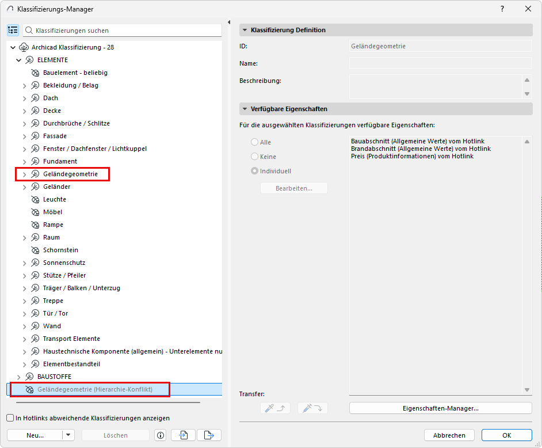
Task: Click the pick-up eyedropper transfer icon
Action: [x=275, y=408]
